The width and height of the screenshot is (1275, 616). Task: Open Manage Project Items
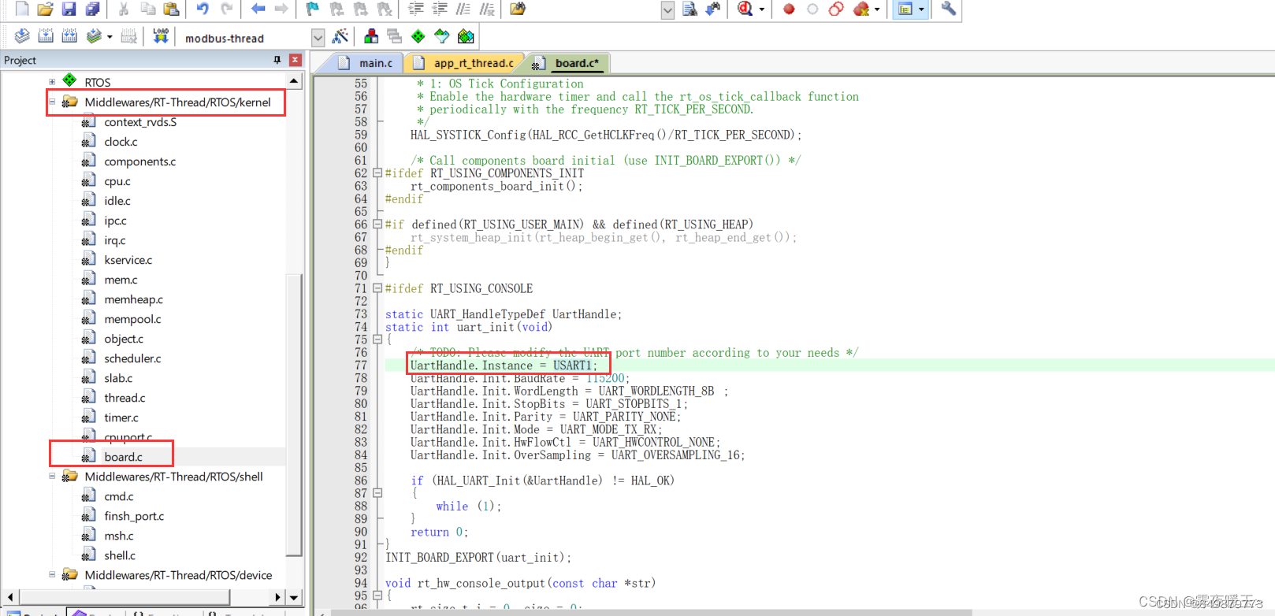pyautogui.click(x=371, y=36)
